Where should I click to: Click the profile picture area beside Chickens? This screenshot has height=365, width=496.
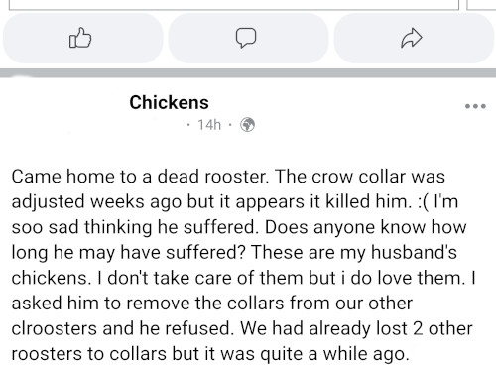point(62,111)
